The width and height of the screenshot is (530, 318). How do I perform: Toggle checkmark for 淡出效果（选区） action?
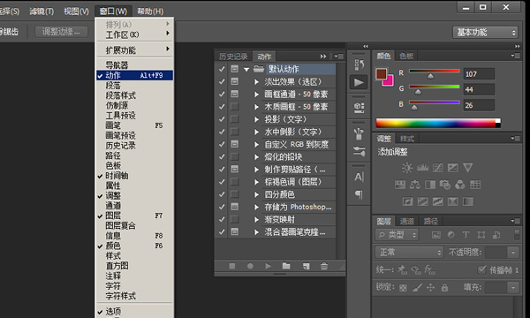(x=222, y=81)
